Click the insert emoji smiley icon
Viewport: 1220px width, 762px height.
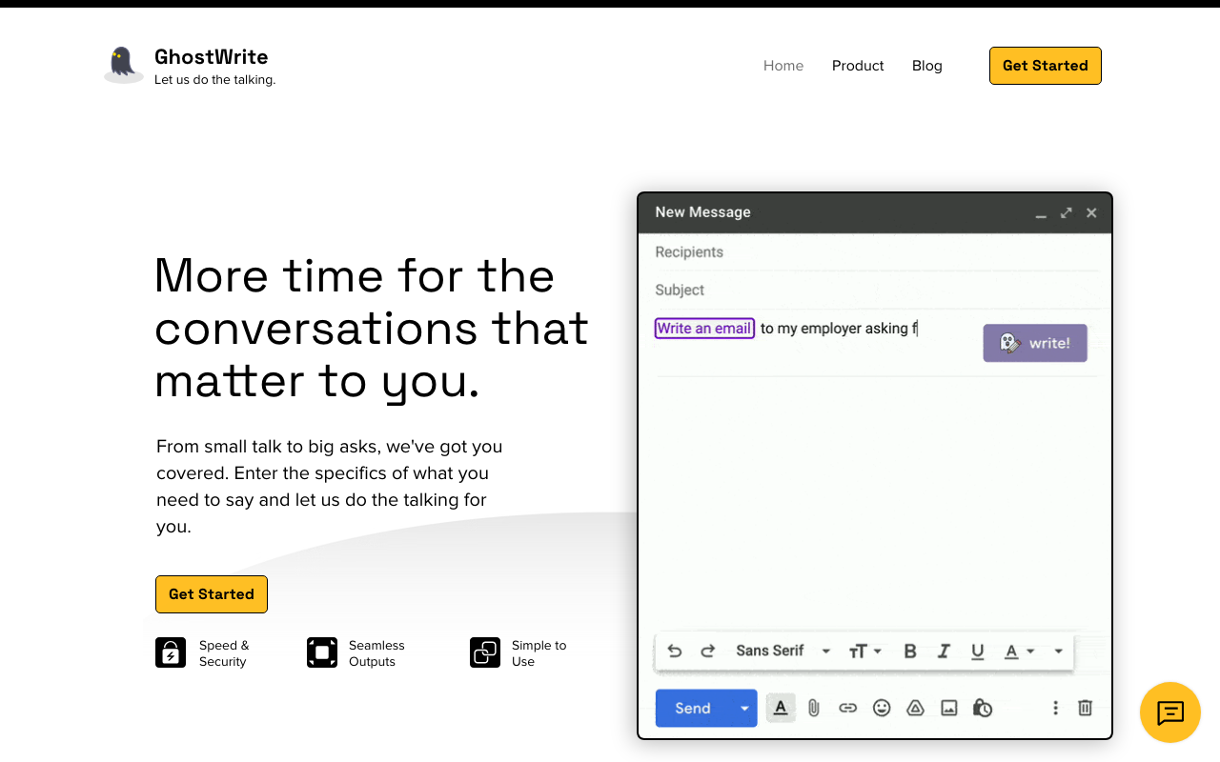point(881,708)
